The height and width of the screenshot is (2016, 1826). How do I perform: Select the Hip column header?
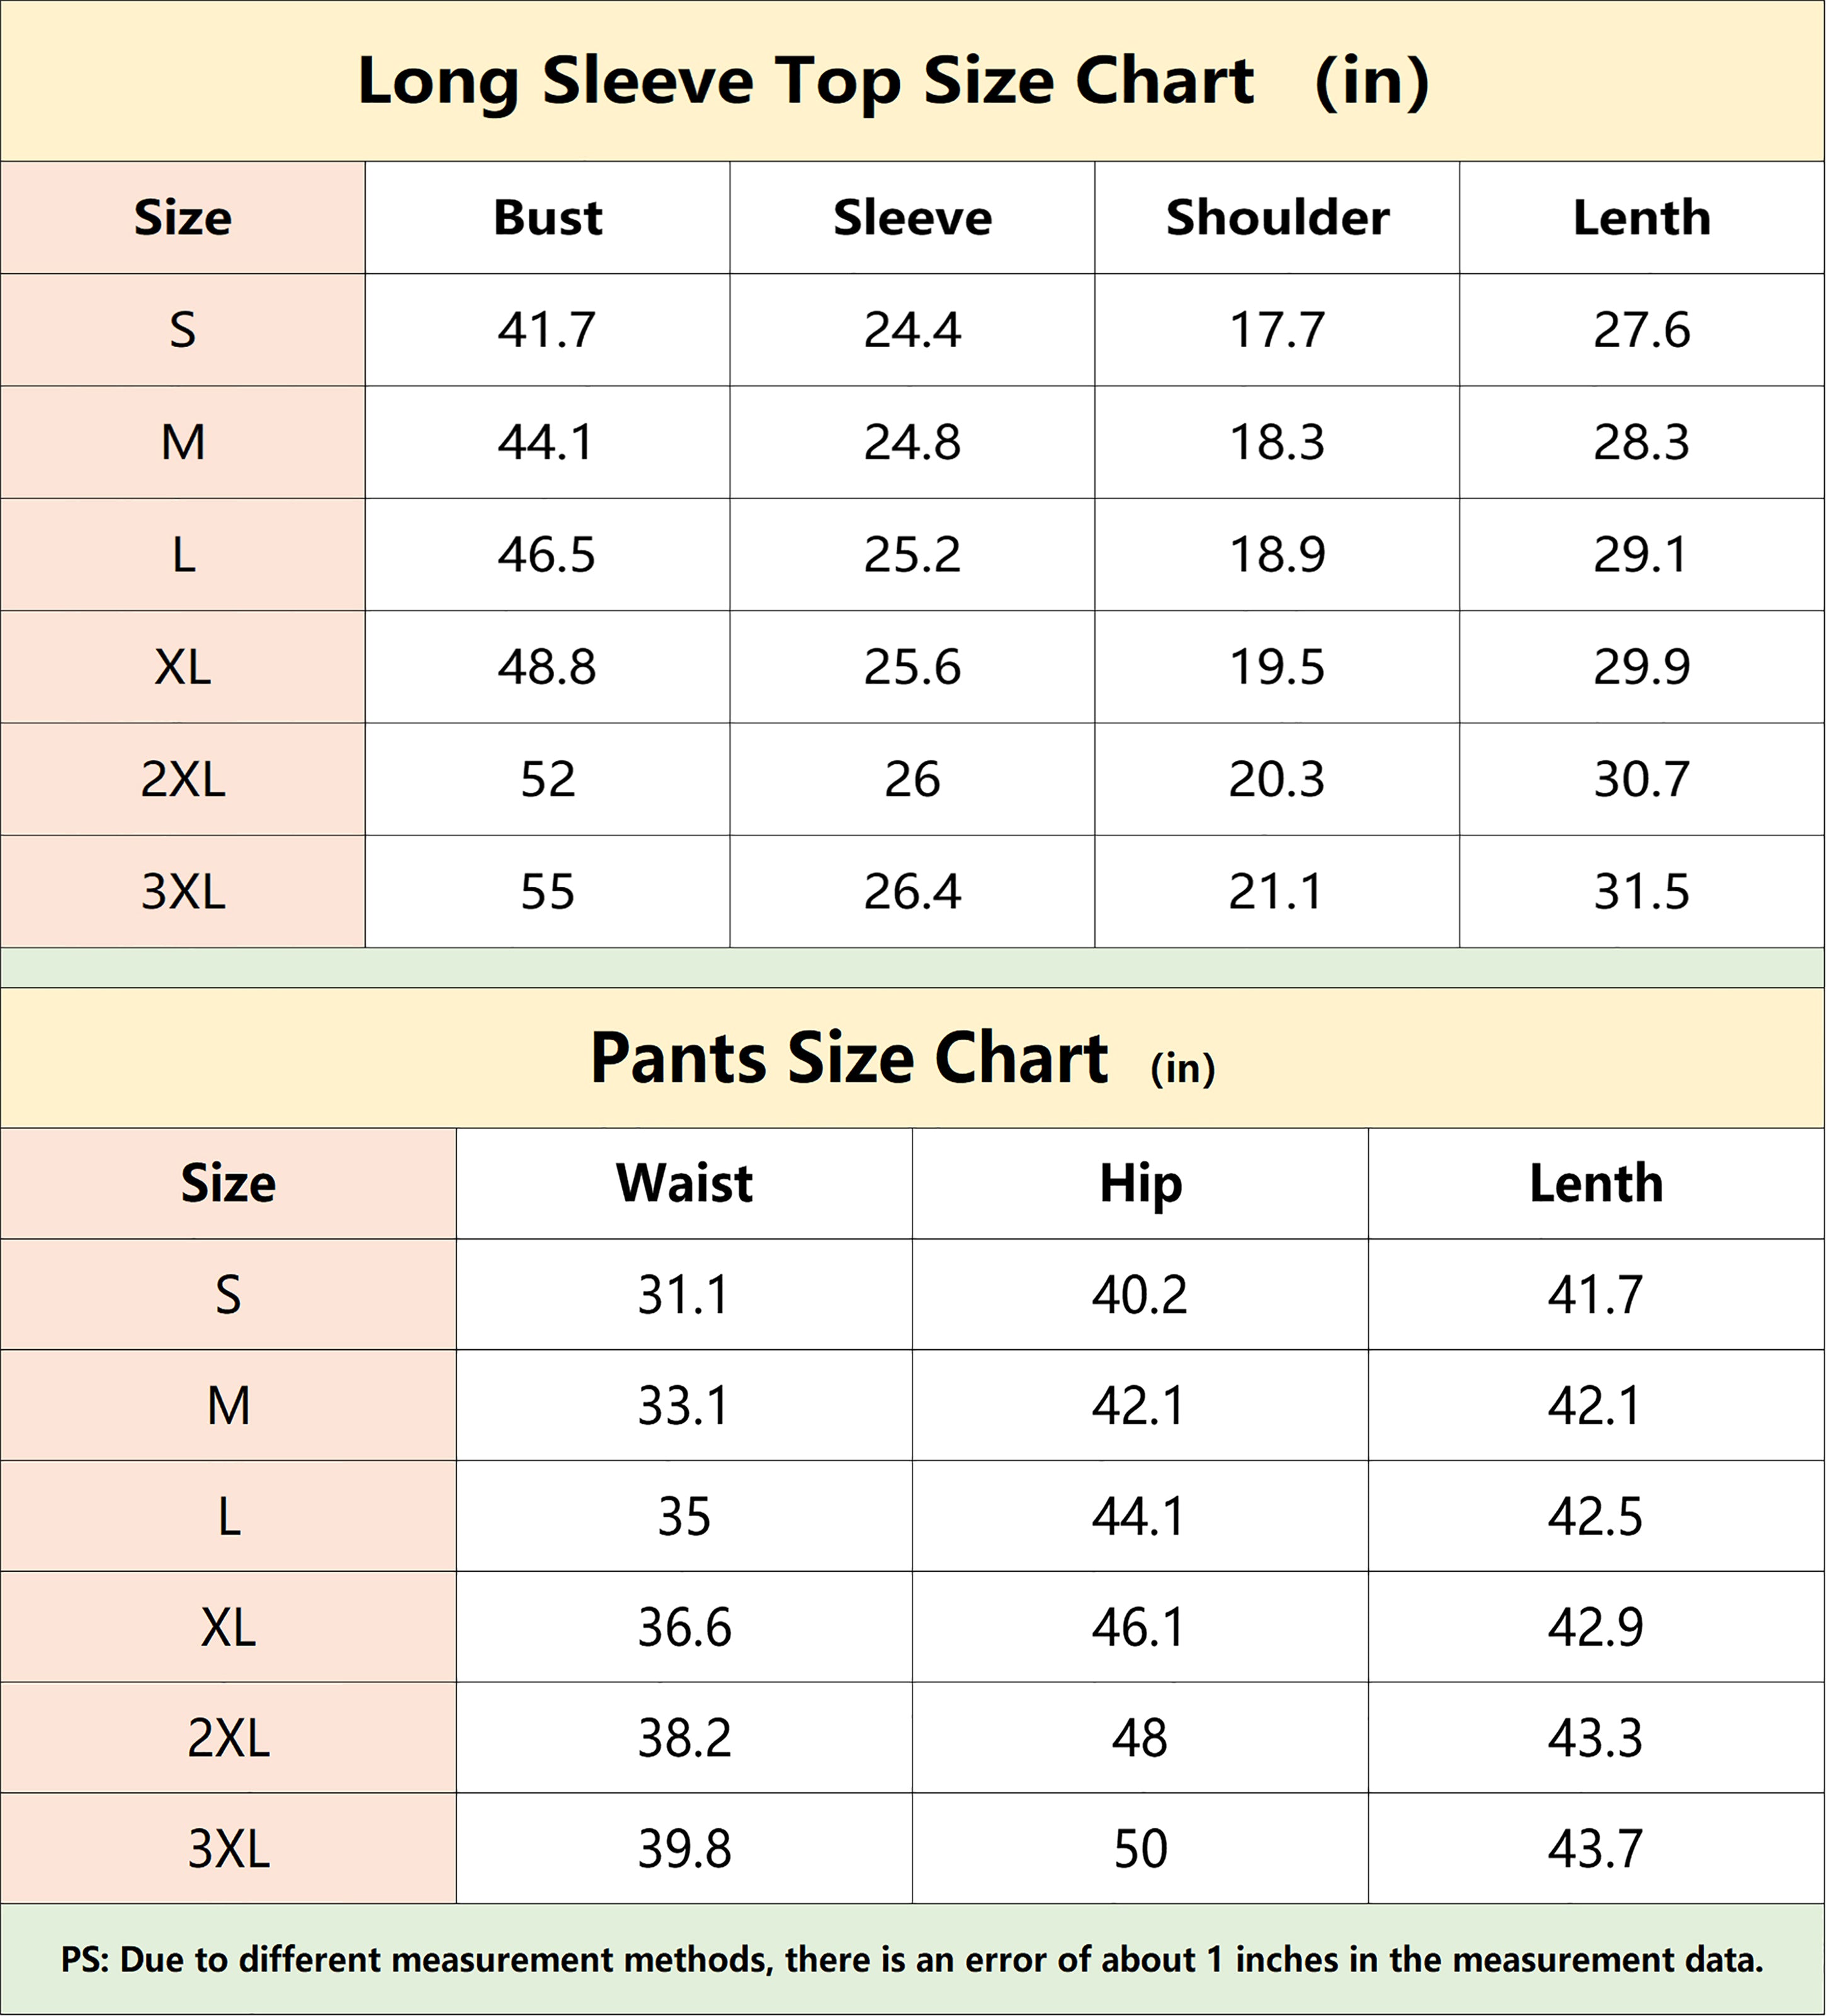point(1140,1184)
